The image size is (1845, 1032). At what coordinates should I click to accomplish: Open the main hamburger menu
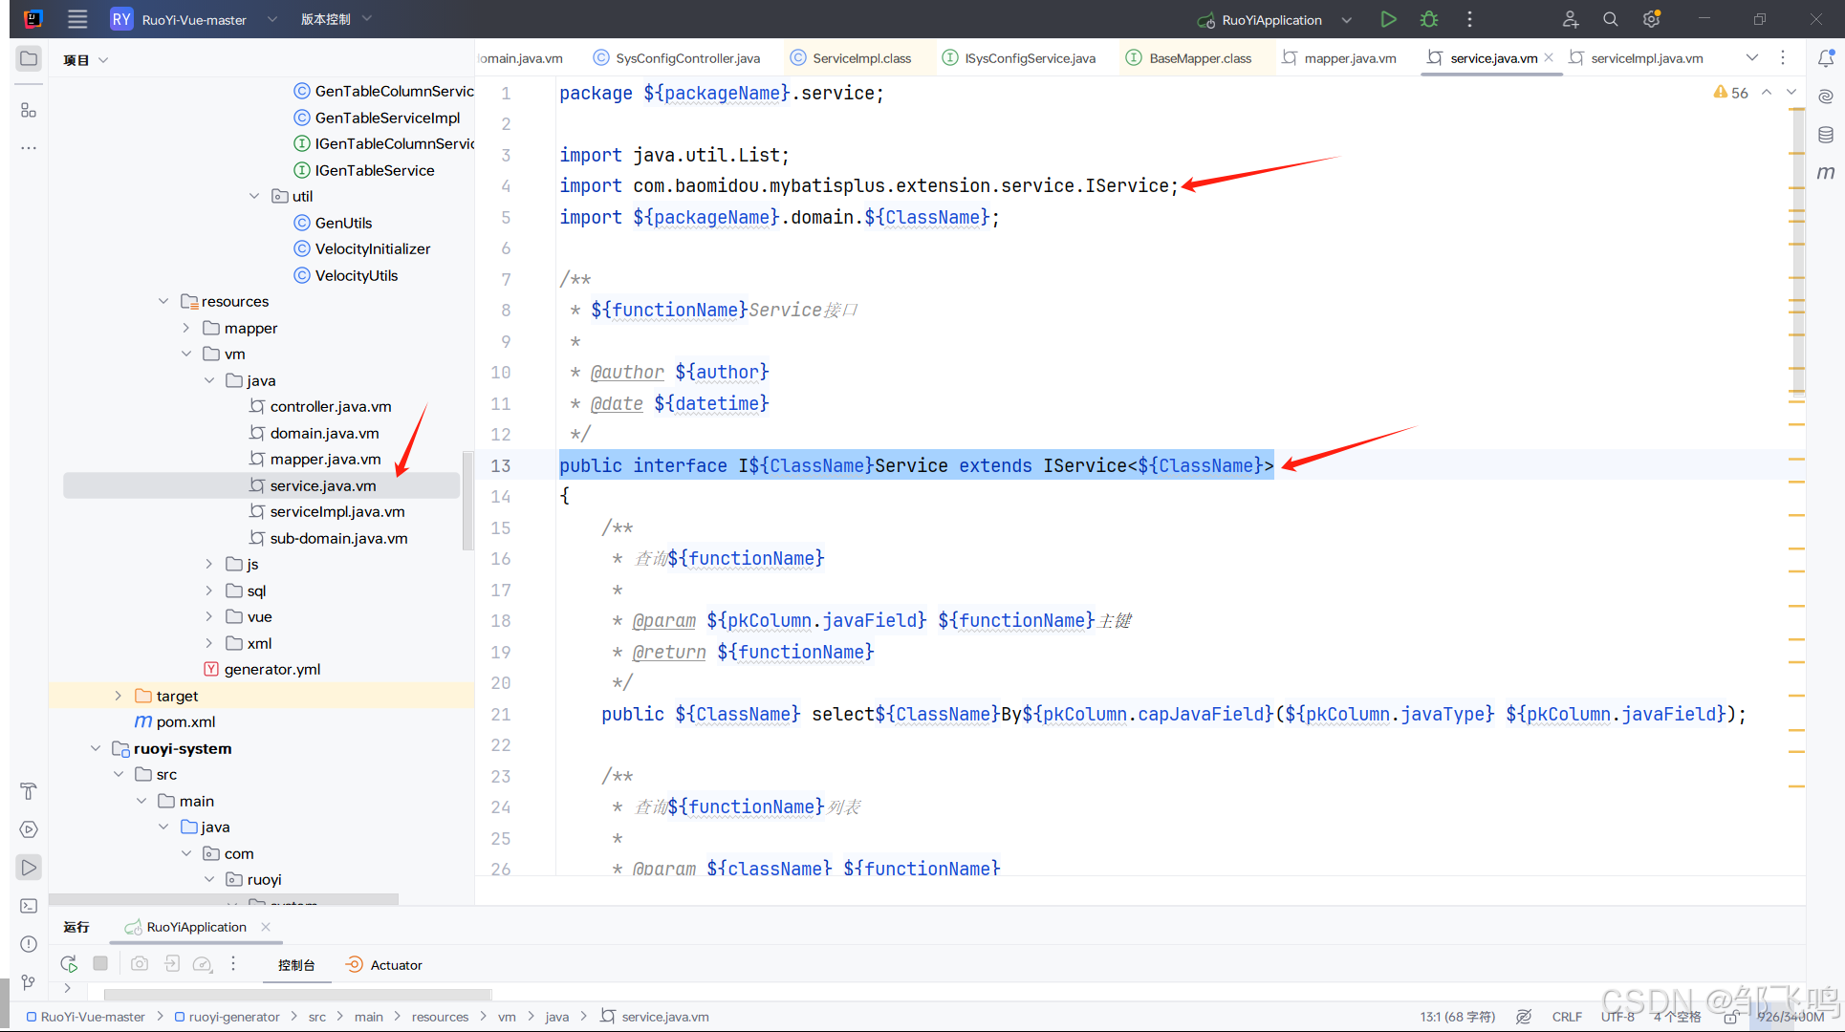coord(77,19)
